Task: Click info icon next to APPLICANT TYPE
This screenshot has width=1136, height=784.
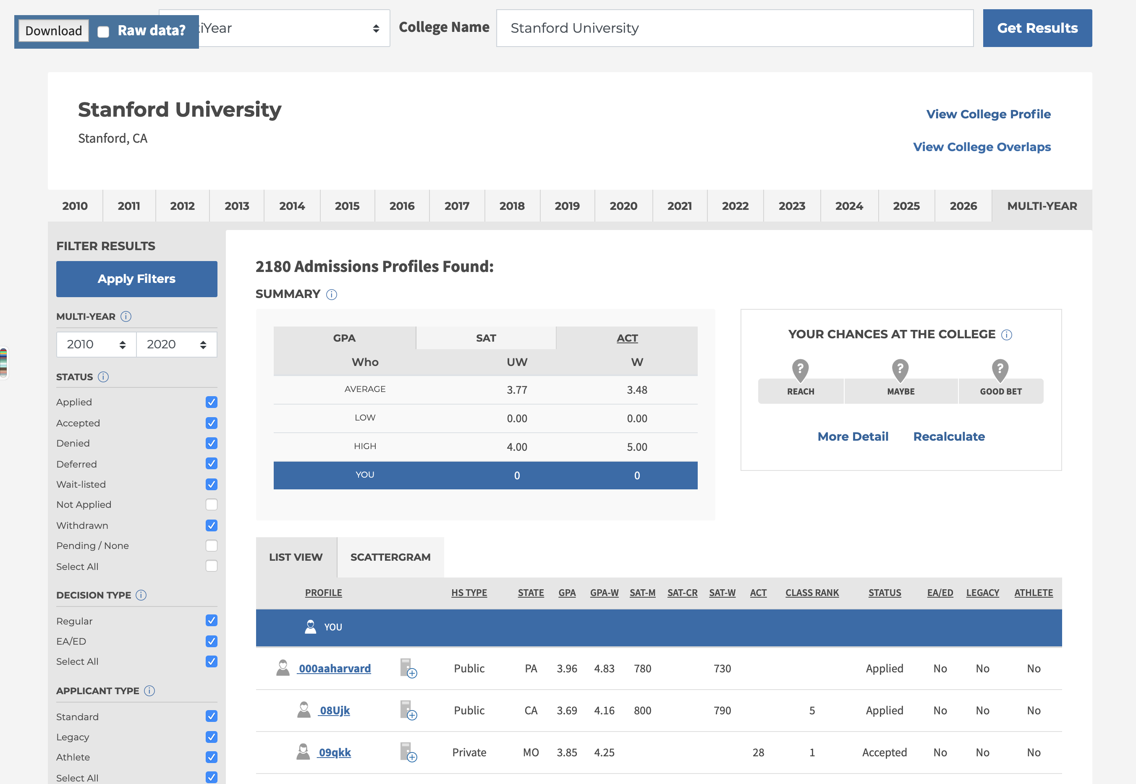Action: [149, 691]
